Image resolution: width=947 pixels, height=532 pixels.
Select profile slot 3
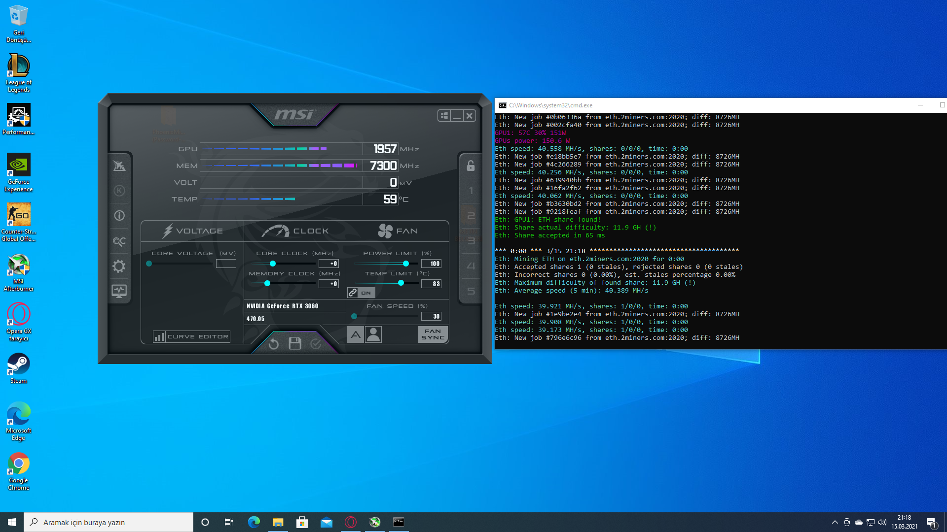[x=471, y=241]
